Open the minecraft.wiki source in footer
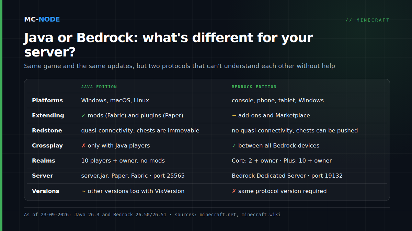The image size is (412, 231). 261,215
